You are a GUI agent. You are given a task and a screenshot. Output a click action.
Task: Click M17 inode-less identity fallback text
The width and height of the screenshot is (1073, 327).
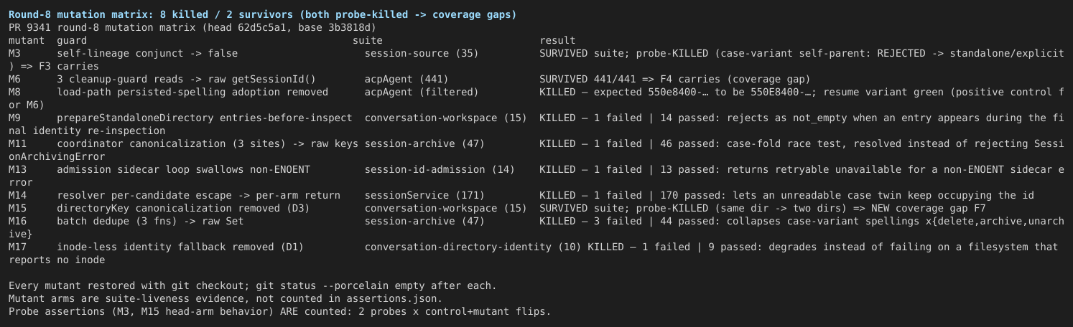[180, 247]
